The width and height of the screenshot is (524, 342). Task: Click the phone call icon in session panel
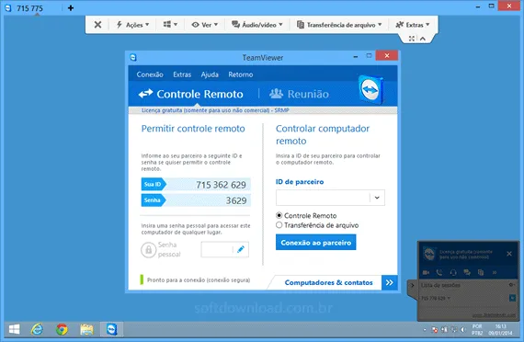pos(439,272)
